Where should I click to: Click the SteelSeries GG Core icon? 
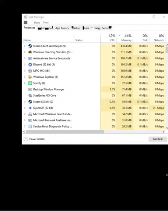(30, 95)
